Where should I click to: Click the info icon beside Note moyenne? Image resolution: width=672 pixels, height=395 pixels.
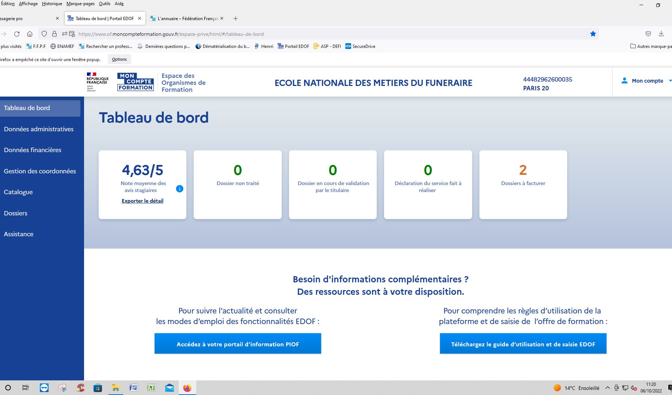click(179, 189)
